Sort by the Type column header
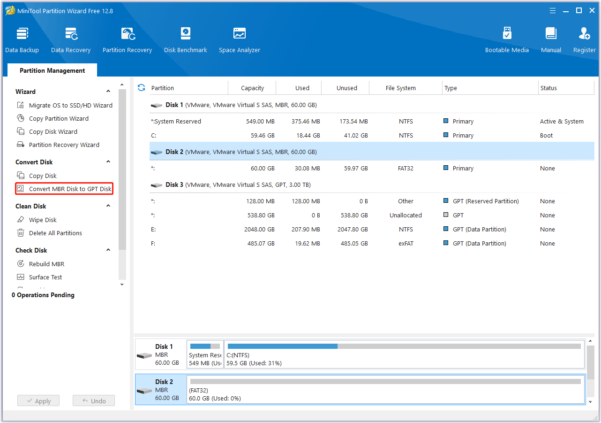Screen dimensions: 601x423 coord(490,88)
